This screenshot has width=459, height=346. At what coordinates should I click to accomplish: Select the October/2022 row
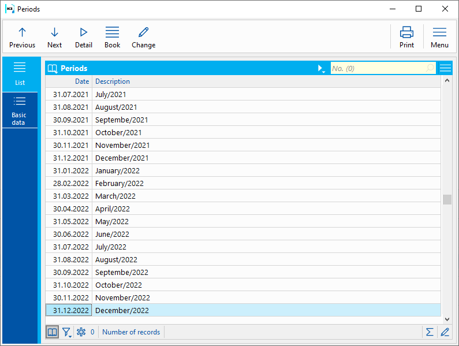click(x=243, y=285)
